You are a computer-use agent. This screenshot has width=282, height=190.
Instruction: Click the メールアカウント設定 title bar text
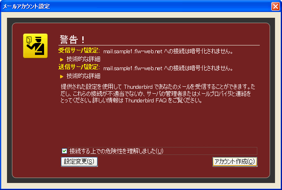[26, 7]
